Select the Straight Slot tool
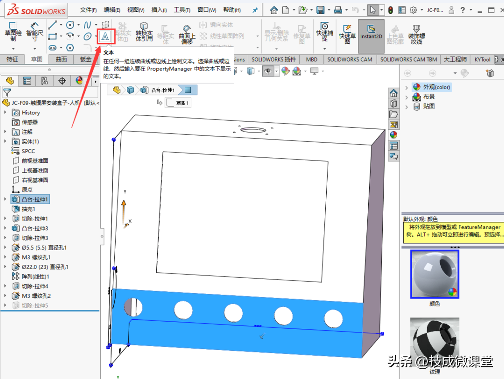 pyautogui.click(x=52, y=48)
